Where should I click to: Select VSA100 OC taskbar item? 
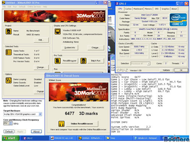[63, 138]
